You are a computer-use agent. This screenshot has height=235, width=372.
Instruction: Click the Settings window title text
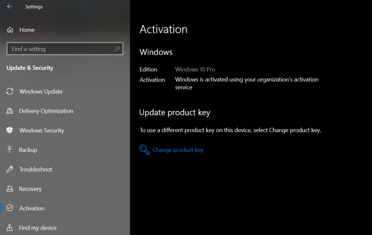pyautogui.click(x=34, y=7)
